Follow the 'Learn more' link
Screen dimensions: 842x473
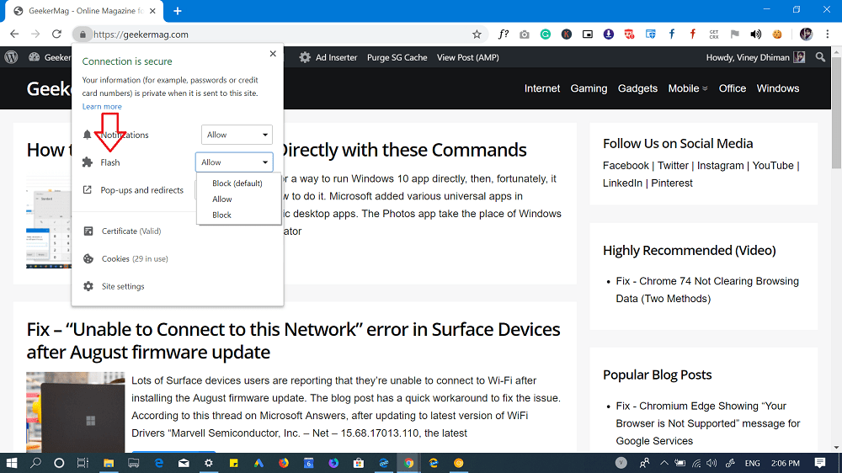(102, 106)
